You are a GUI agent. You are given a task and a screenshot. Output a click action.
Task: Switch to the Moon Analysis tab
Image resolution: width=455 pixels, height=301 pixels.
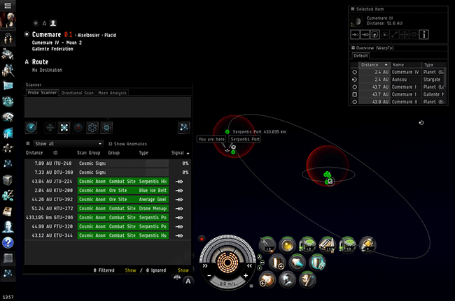[112, 93]
